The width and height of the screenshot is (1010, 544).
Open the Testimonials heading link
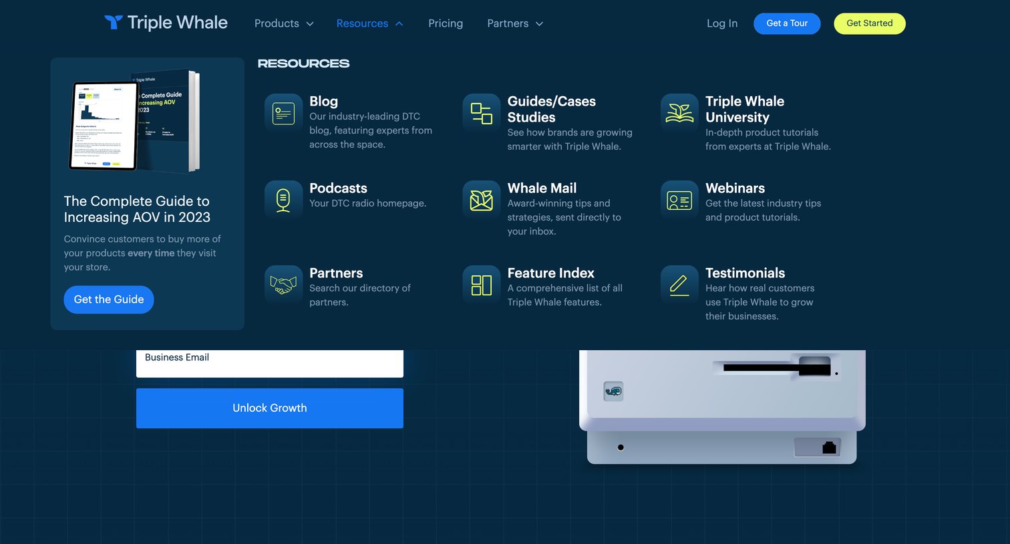pos(745,273)
